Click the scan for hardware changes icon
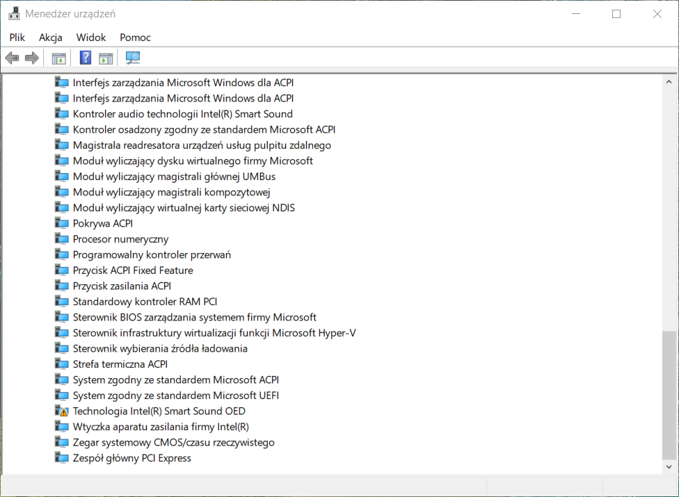 point(132,58)
